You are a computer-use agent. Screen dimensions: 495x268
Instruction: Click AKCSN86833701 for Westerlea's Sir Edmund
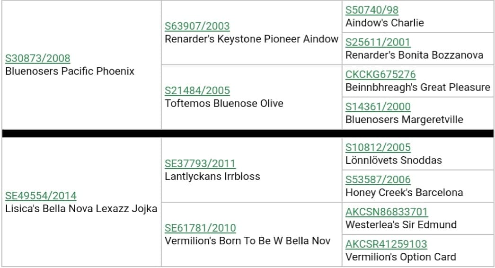(x=387, y=212)
